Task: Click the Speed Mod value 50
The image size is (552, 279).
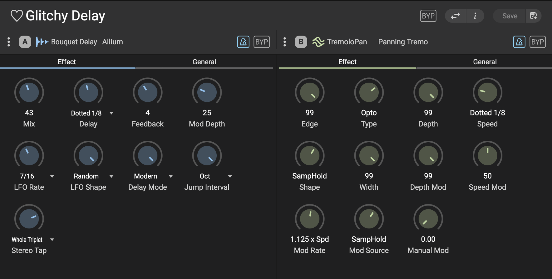Action: coord(488,176)
